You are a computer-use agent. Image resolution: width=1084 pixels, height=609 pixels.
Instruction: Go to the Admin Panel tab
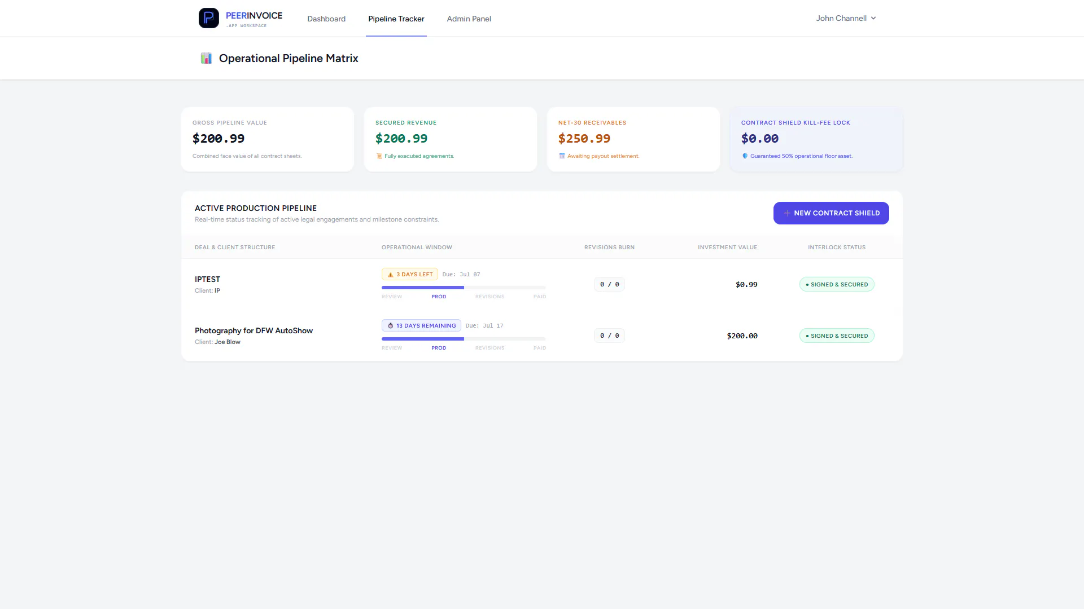[469, 19]
